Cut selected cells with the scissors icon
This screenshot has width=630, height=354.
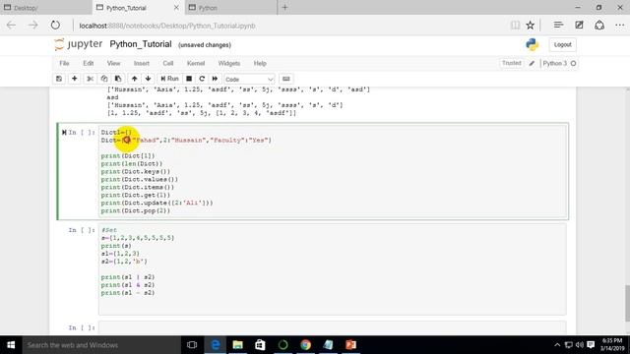click(x=90, y=79)
